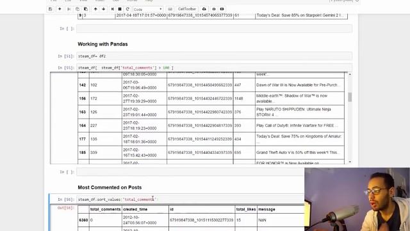Open command palette keyboard icon

pyautogui.click(x=170, y=9)
